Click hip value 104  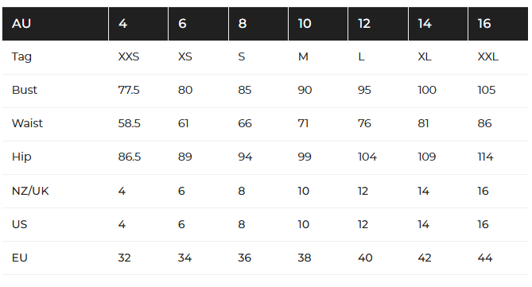coord(378,157)
